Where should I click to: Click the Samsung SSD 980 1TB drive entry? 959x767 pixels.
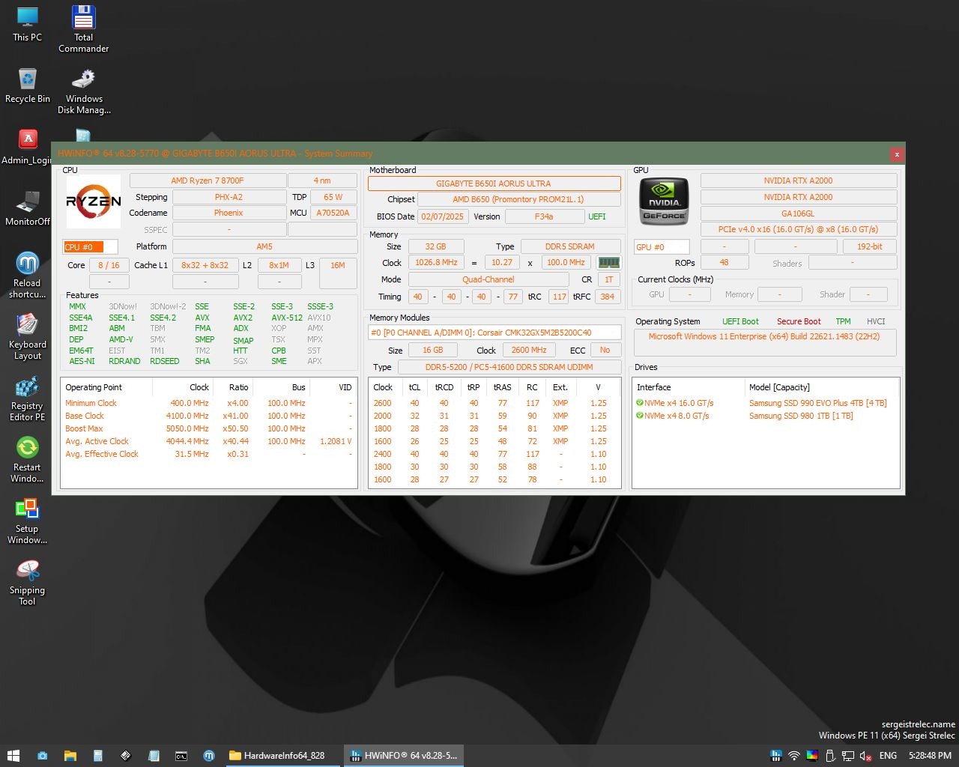coord(801,416)
